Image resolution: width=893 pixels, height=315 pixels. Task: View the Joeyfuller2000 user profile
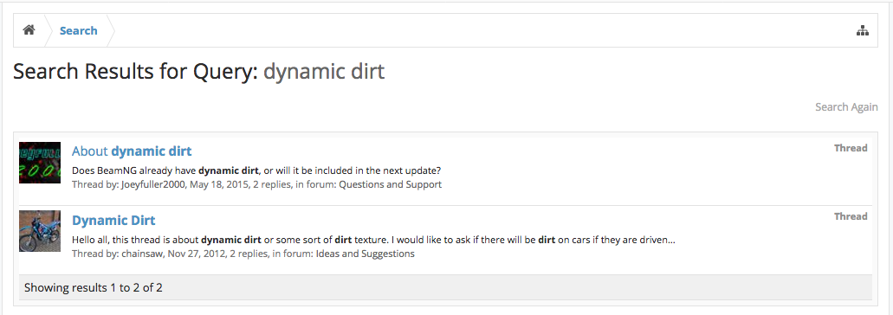(x=153, y=185)
